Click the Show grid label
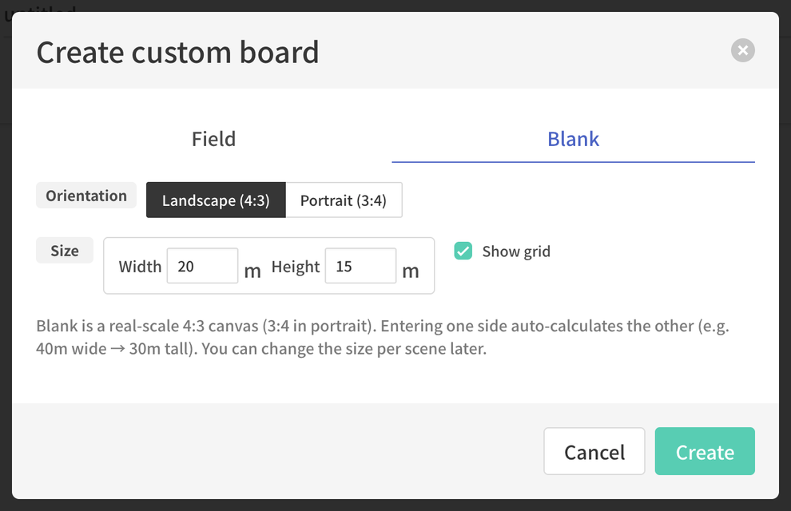This screenshot has width=791, height=511. point(516,252)
